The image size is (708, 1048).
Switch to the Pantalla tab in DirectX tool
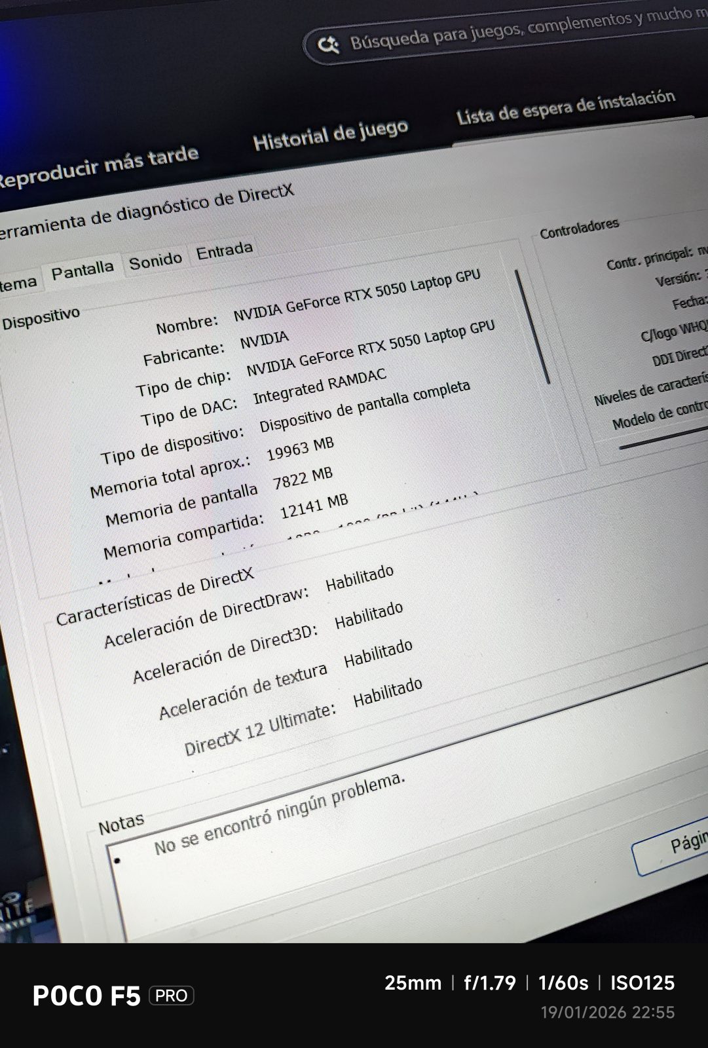tap(83, 270)
